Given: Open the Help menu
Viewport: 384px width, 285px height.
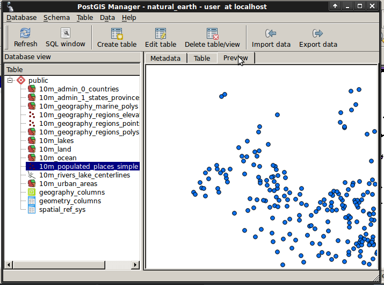Looking at the screenshot, I should 129,18.
